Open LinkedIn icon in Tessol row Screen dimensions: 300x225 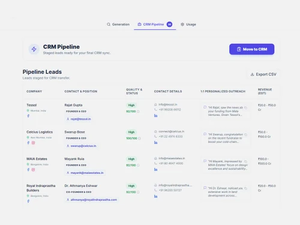pos(155,115)
